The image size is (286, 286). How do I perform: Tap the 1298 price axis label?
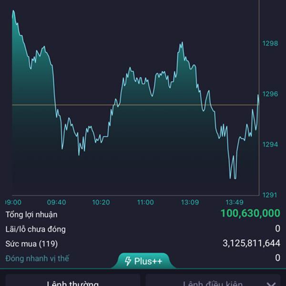click(270, 43)
